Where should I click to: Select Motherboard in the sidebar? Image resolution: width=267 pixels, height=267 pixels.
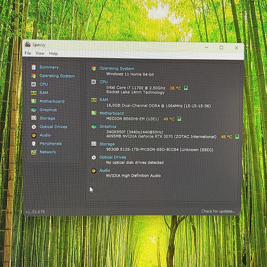[x=52, y=101]
